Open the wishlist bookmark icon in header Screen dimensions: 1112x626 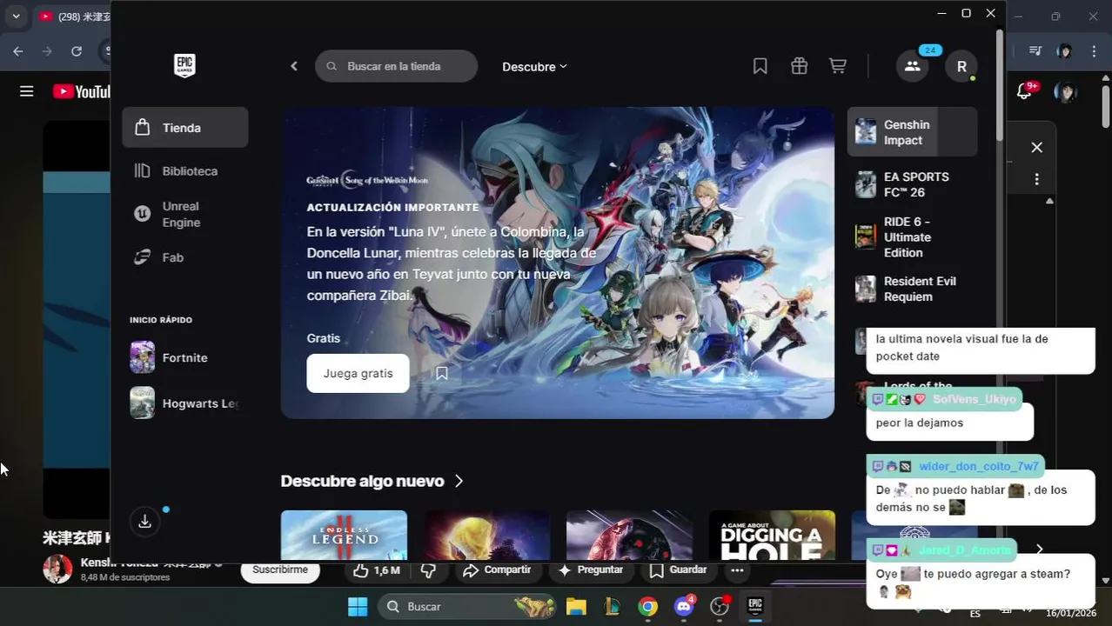click(760, 66)
